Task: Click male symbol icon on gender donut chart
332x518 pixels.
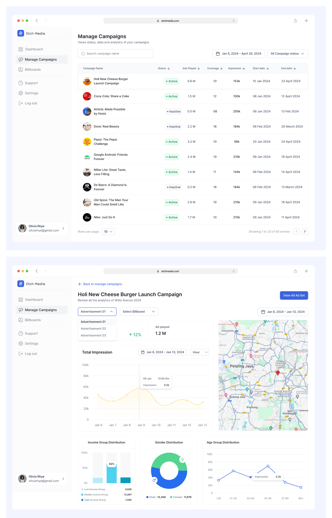Action: [154, 480]
